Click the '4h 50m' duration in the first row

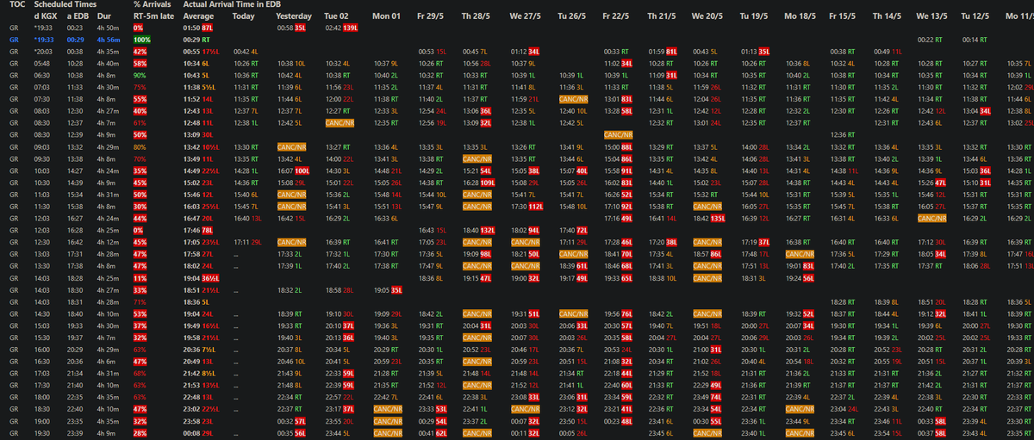coord(108,28)
